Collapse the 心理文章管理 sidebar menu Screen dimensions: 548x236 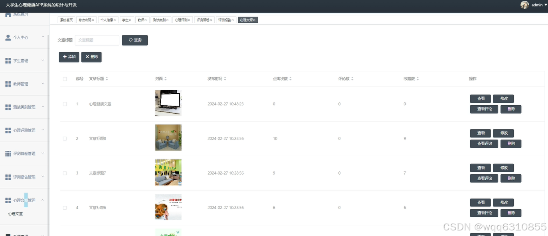pos(43,200)
